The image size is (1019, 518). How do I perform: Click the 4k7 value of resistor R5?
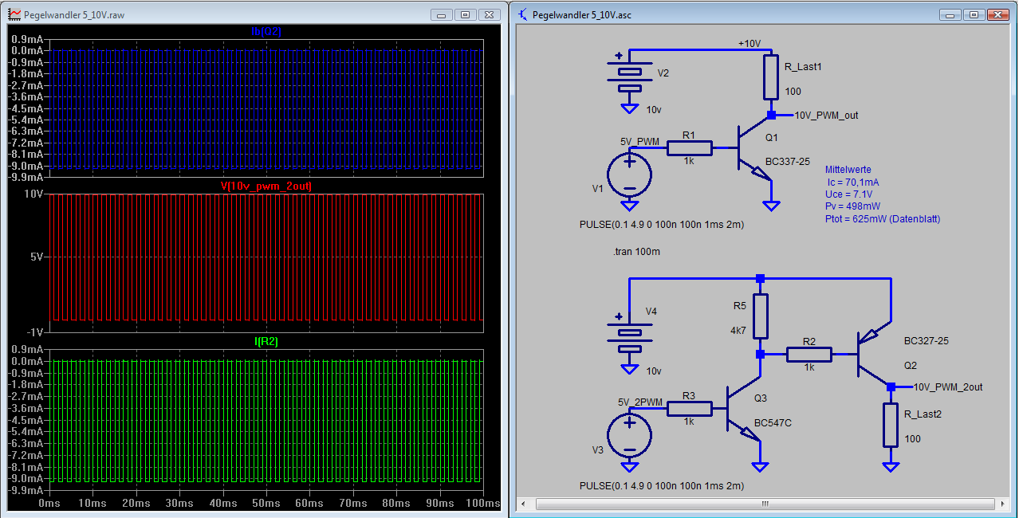(x=738, y=330)
